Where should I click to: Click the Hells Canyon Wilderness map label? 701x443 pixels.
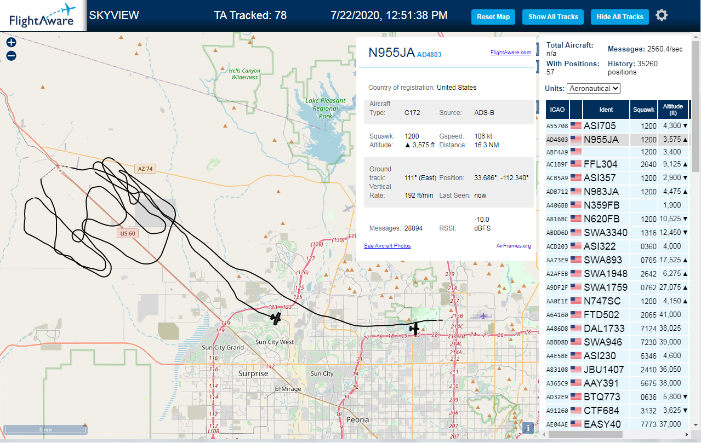[x=244, y=74]
